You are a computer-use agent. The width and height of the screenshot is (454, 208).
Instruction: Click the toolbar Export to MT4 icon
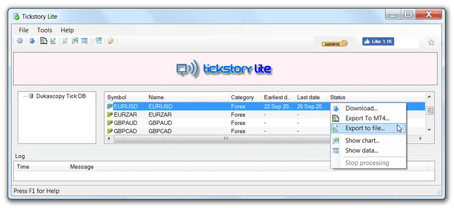(x=44, y=41)
